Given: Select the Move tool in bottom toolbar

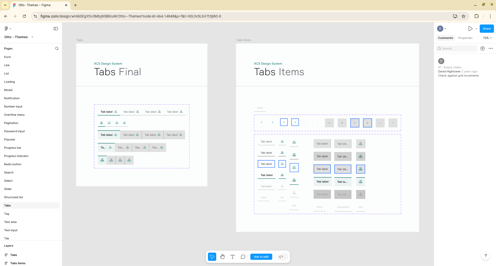Looking at the screenshot, I should 212,257.
